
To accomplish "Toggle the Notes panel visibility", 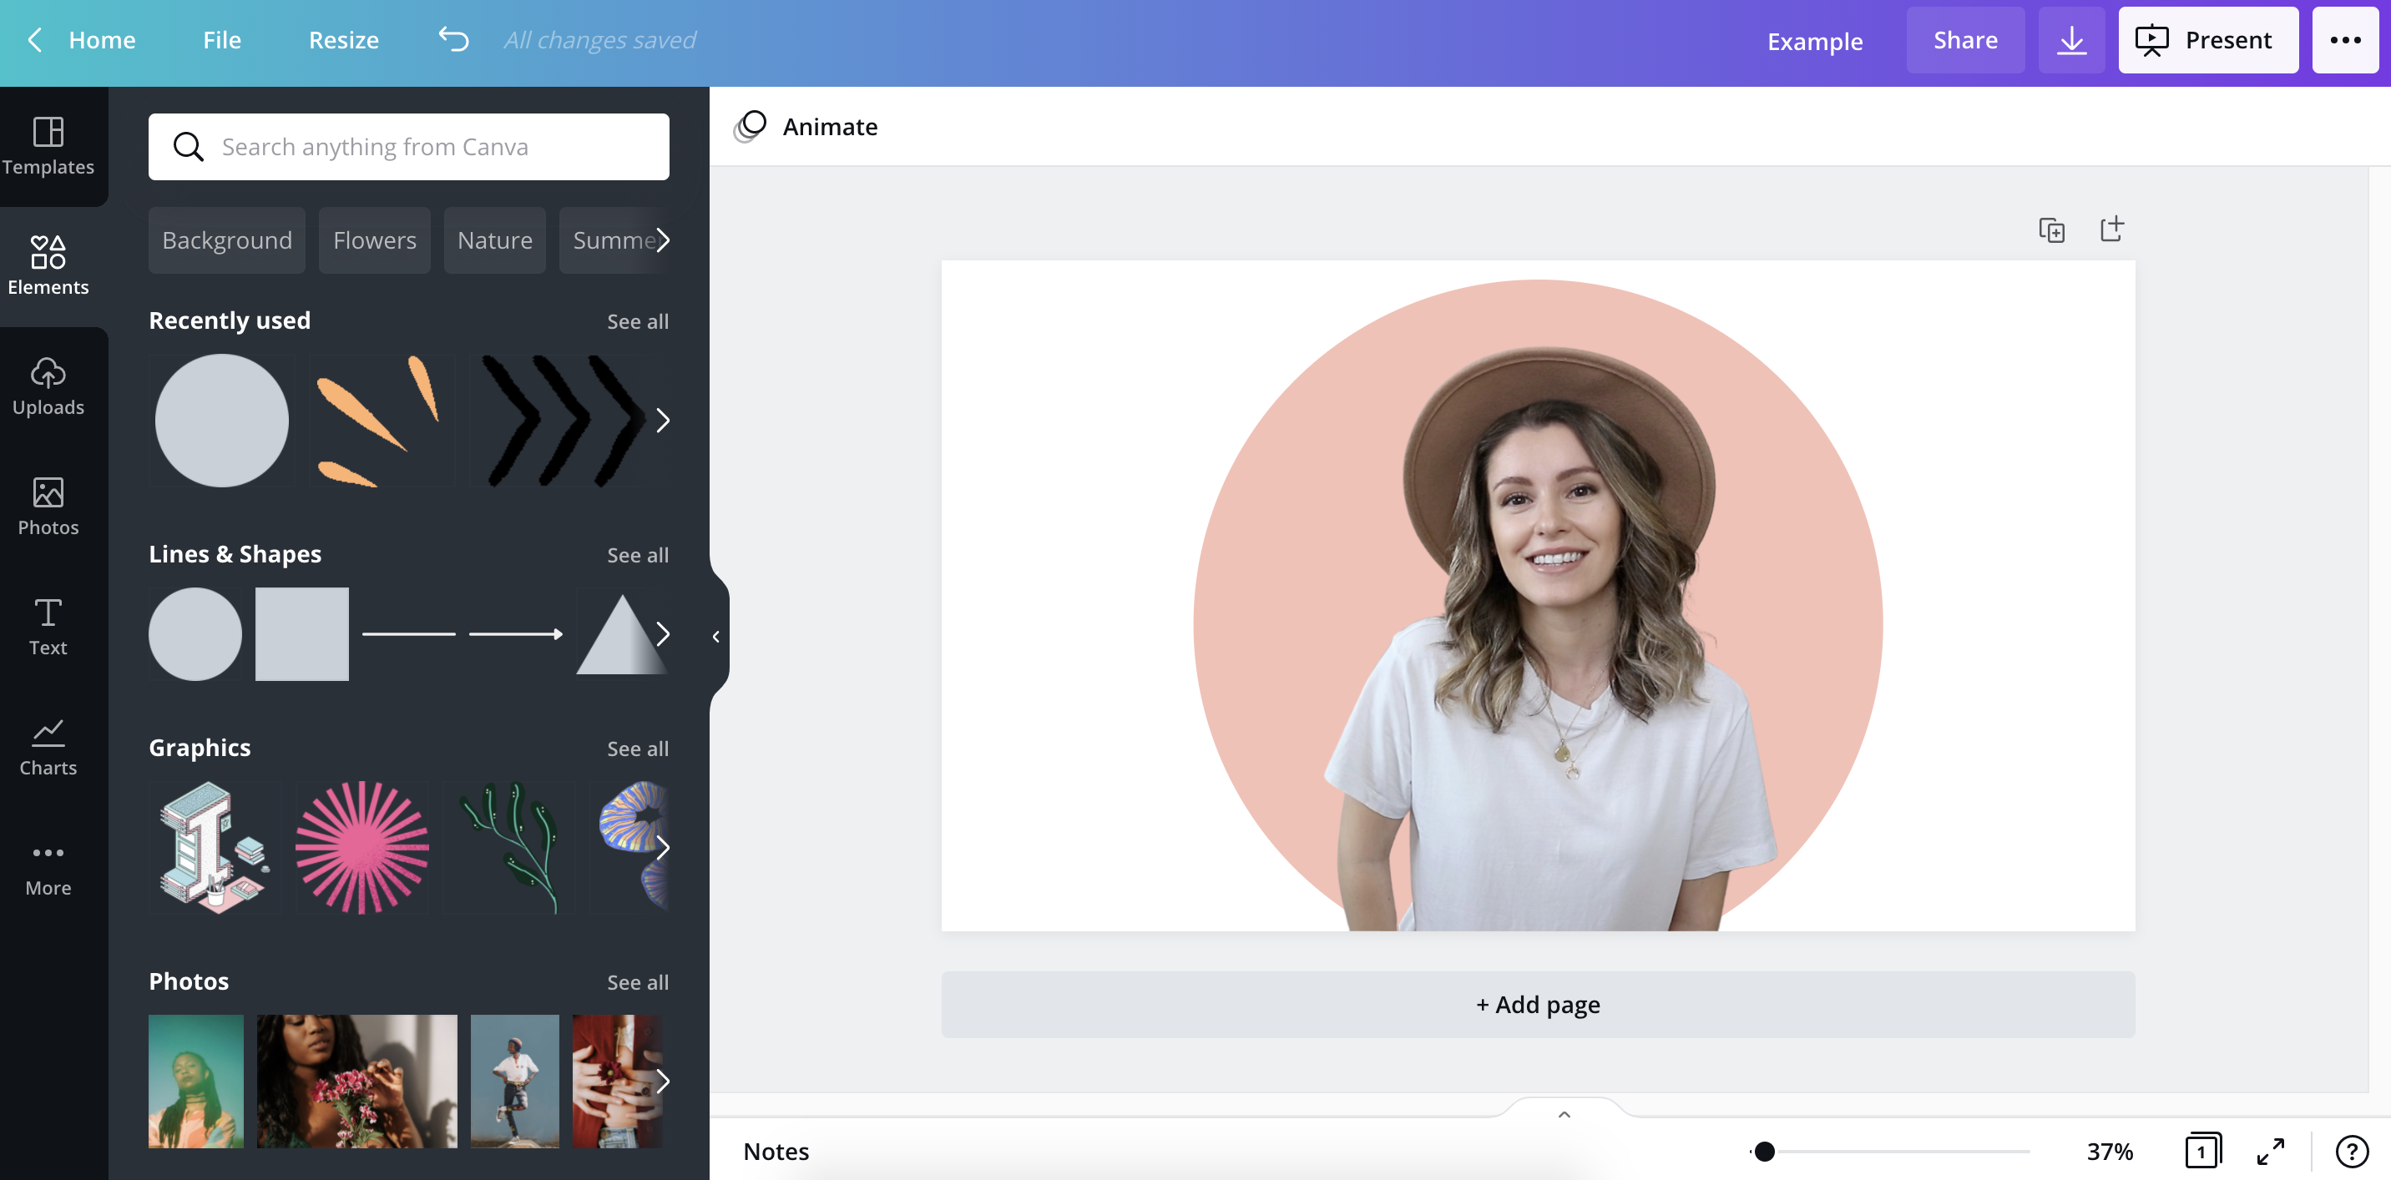I will click(x=775, y=1151).
